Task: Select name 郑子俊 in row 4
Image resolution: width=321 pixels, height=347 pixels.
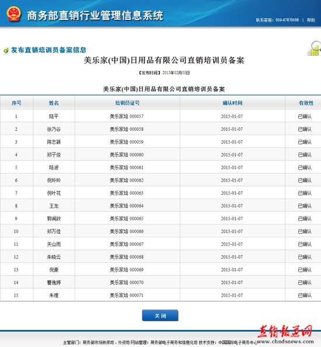Action: point(54,155)
